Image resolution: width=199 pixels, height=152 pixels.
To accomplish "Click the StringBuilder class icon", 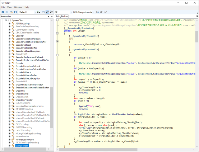I will (x=13, y=146).
